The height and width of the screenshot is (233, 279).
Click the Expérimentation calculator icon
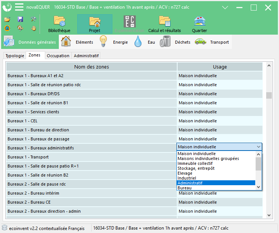(x=130, y=22)
